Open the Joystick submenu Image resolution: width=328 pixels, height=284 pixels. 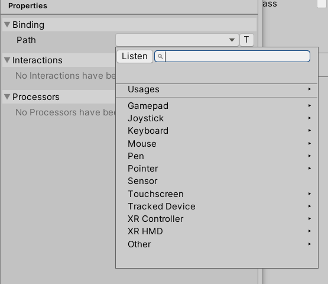point(217,118)
